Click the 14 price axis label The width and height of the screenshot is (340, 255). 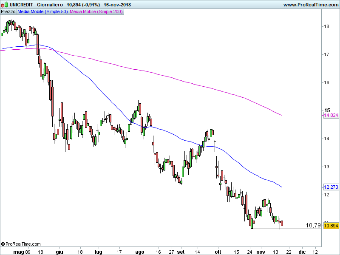326,139
